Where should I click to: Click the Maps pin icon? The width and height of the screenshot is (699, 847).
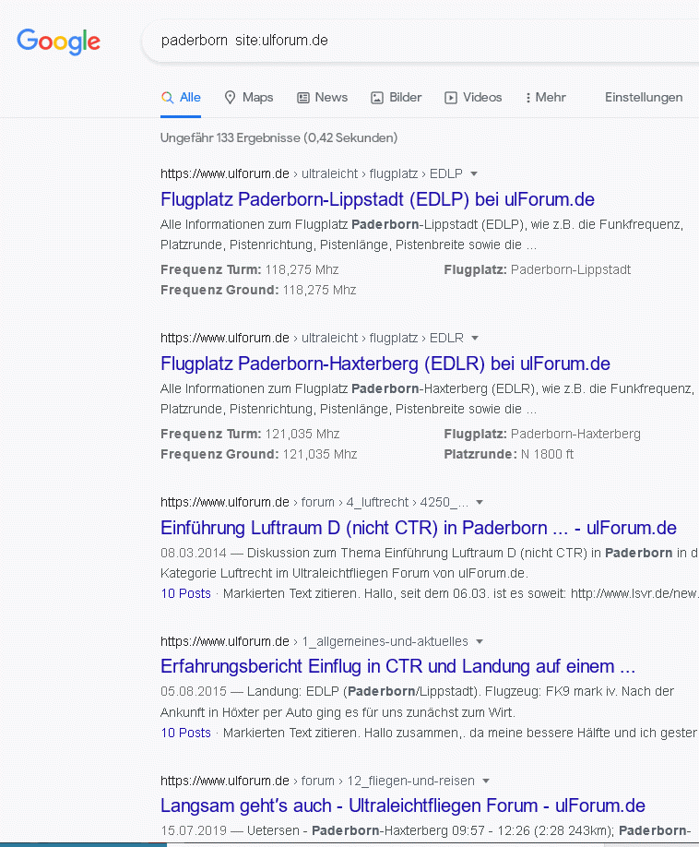[x=230, y=98]
